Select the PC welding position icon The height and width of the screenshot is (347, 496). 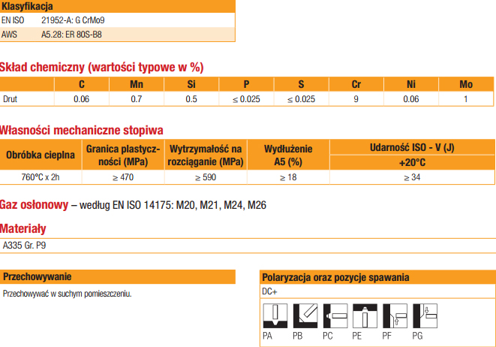(336, 315)
